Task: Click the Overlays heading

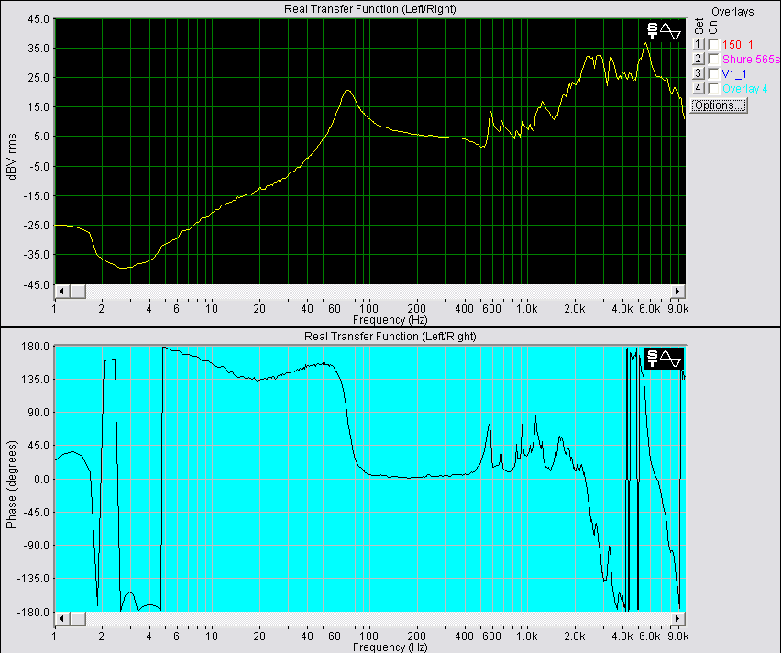Action: [732, 12]
